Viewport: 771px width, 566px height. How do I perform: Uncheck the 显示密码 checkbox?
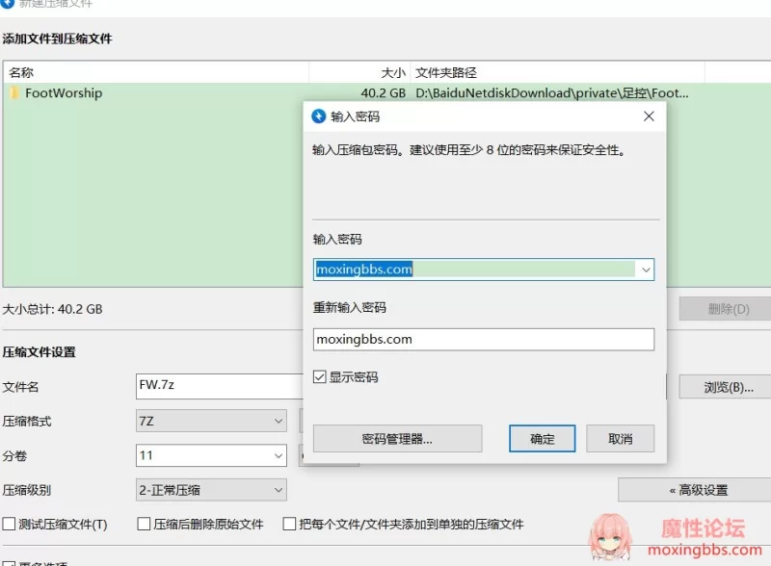pyautogui.click(x=320, y=376)
